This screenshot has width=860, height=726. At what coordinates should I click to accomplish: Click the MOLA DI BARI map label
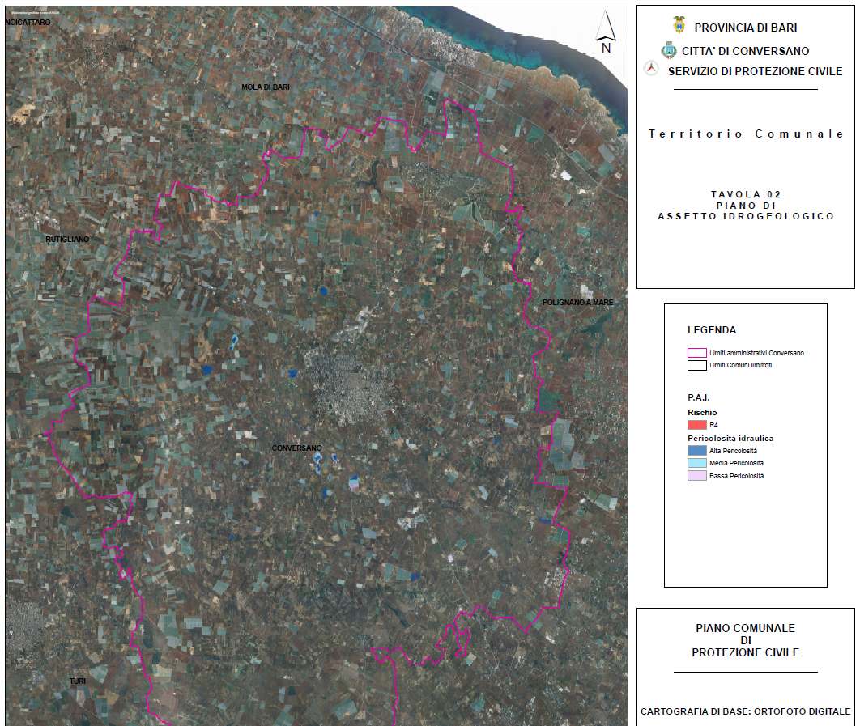point(266,87)
